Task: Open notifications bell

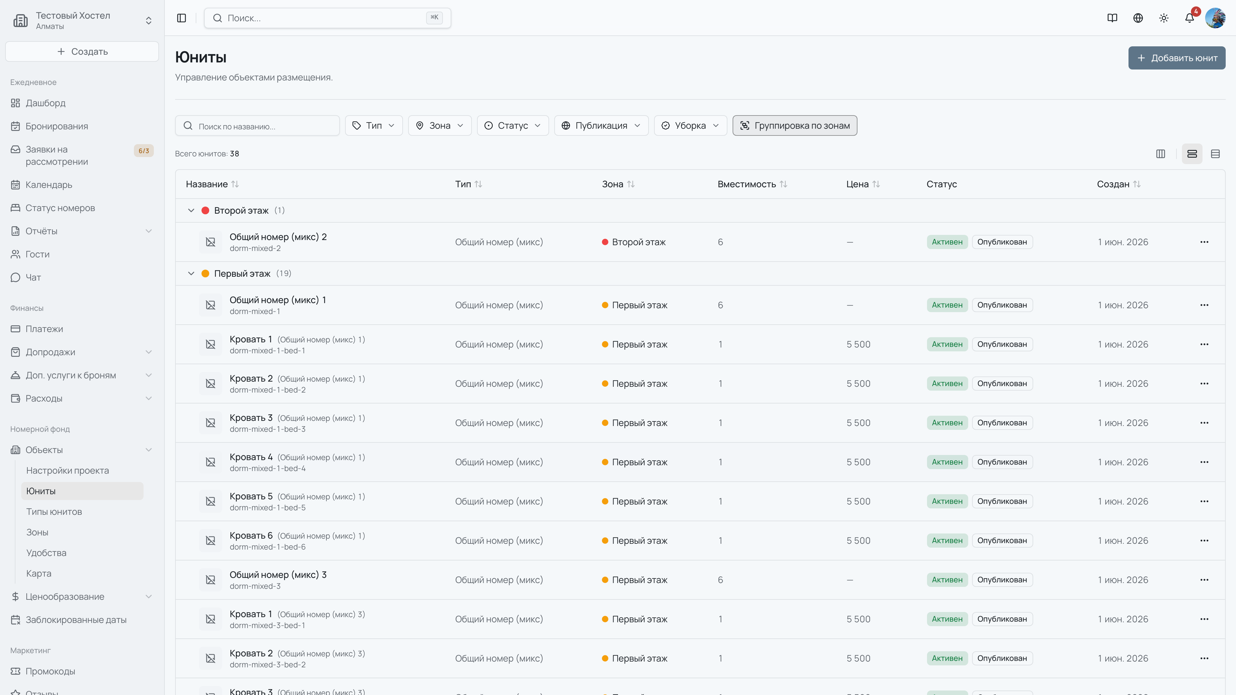Action: 1189,18
